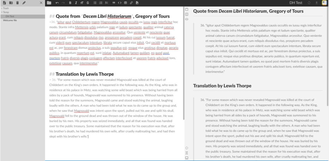Screen dimensions: 329x161
Task: Toggle the navigation bar button
Action: 187,9
